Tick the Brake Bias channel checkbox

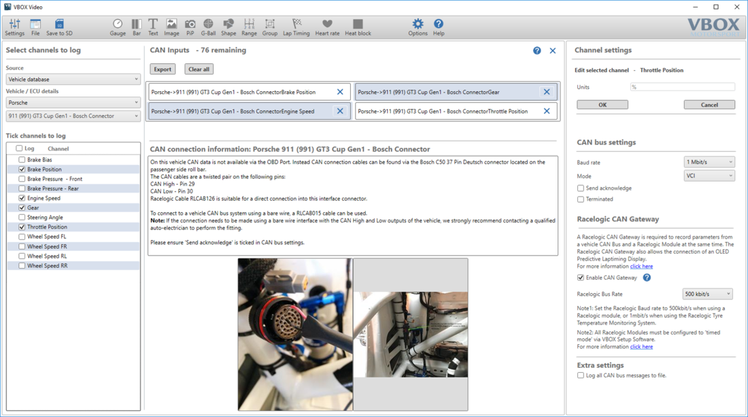pos(22,160)
